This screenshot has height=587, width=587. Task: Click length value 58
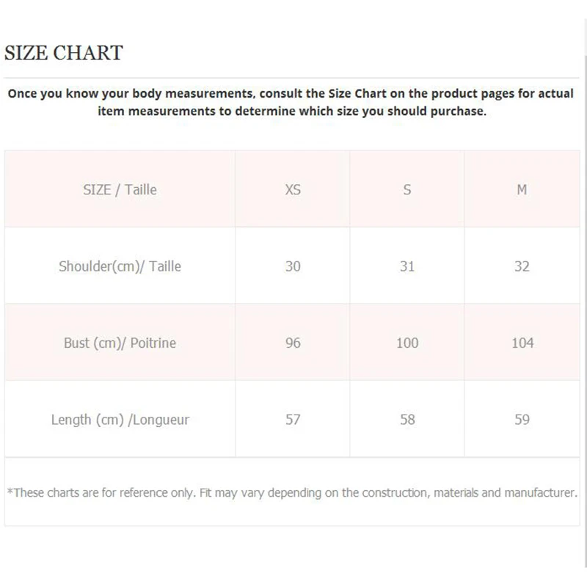407,420
